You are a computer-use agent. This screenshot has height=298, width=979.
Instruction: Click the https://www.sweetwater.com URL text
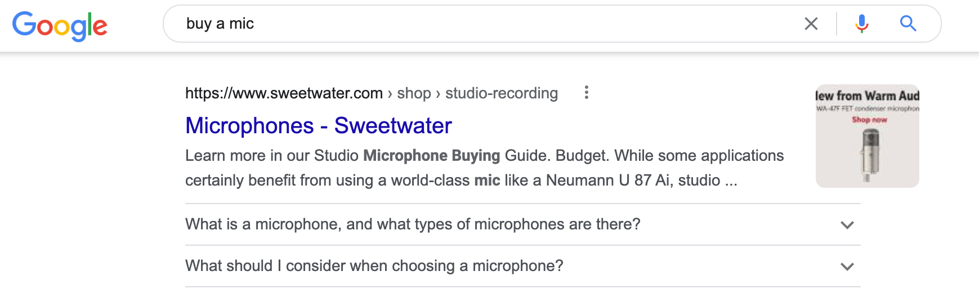pyautogui.click(x=284, y=93)
